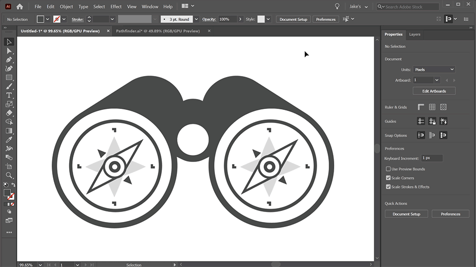
Task: Click the Home icon
Action: 20,6
